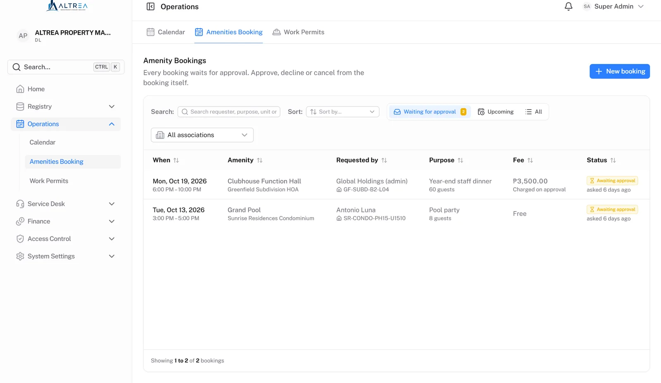Screen dimensions: 661x383
Task: Open Calendar in the sidebar
Action: tap(43, 143)
